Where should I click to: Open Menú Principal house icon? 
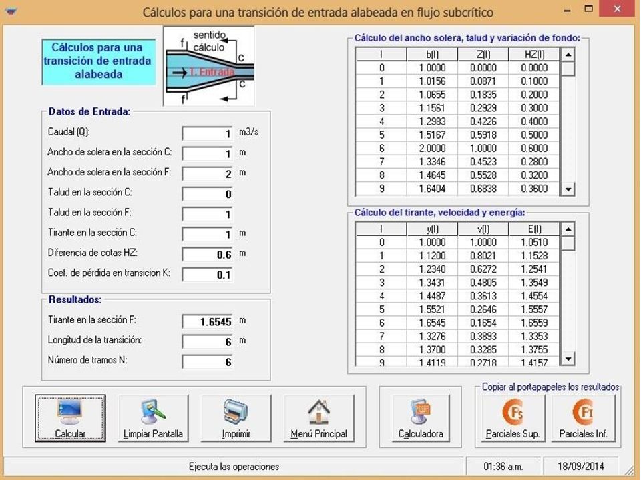coord(319,418)
